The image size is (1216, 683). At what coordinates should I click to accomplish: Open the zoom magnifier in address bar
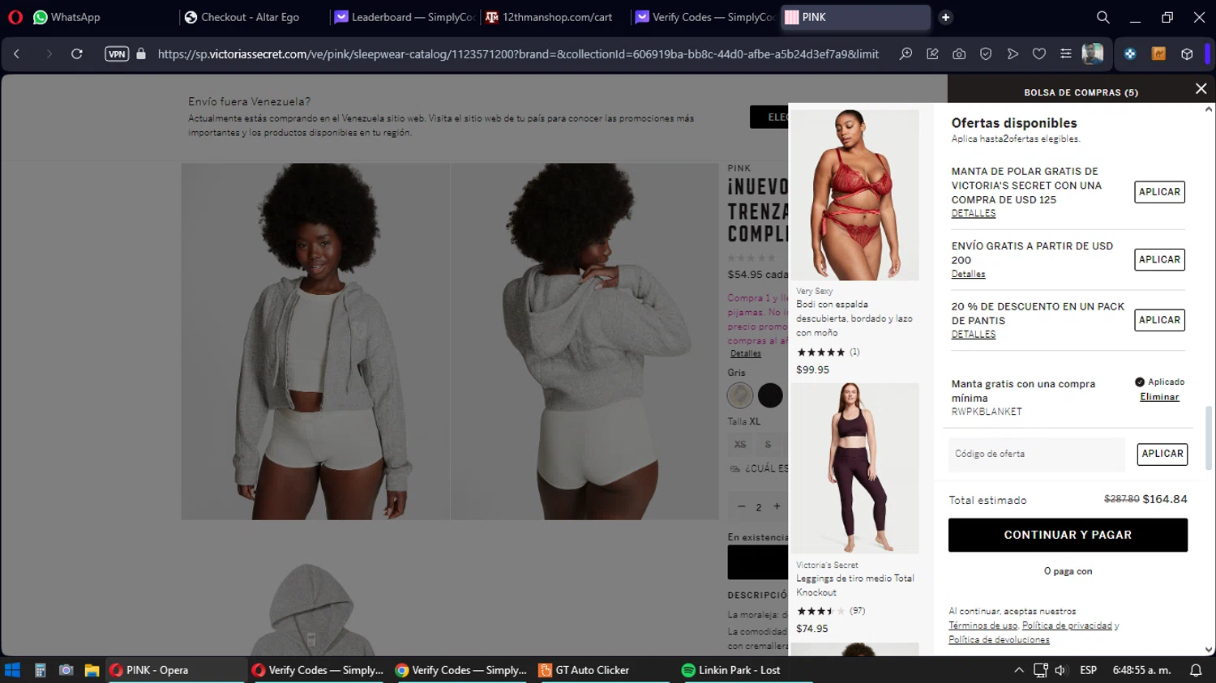coord(906,54)
